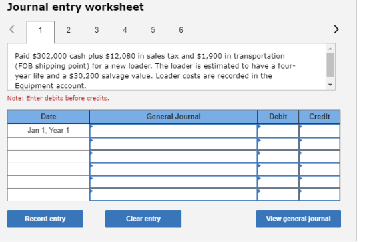
Task: Click the General Journal column header
Action: (x=173, y=117)
